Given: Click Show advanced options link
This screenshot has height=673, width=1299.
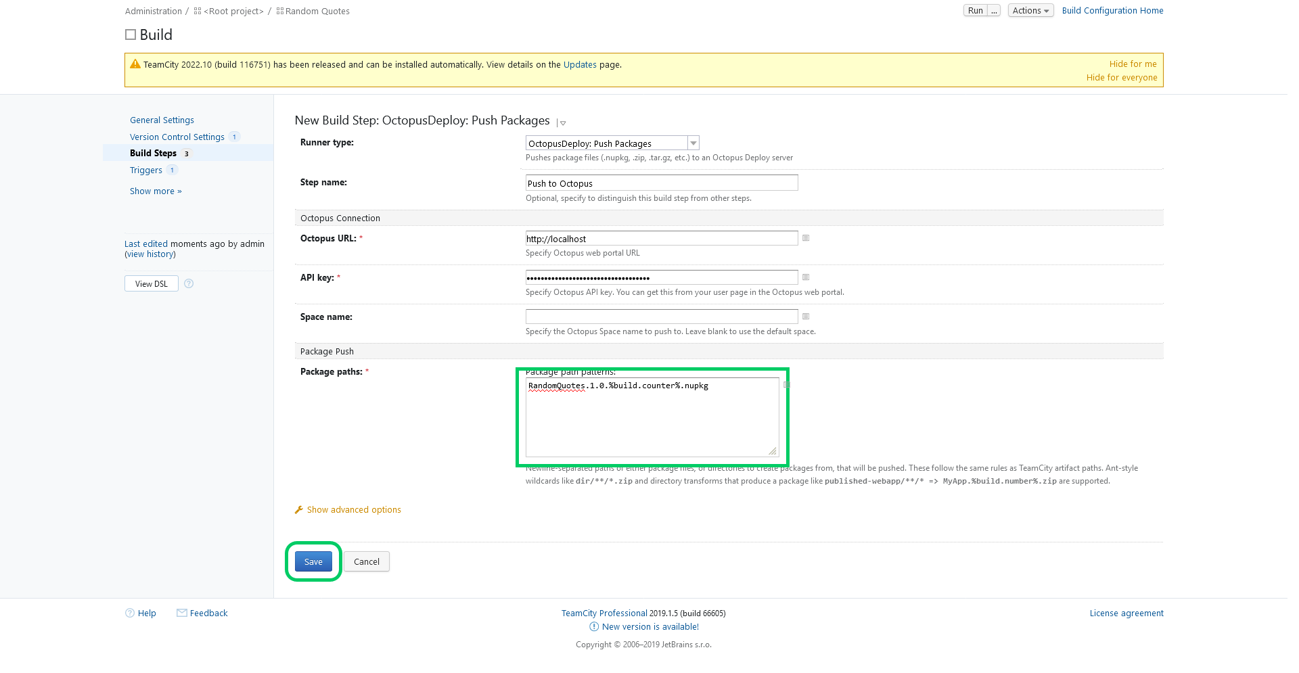Looking at the screenshot, I should pyautogui.click(x=354, y=510).
